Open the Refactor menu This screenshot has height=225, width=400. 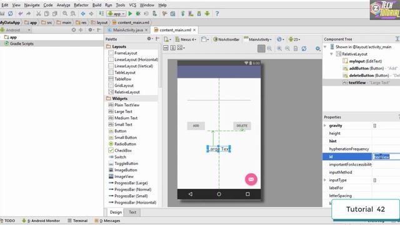(81, 5)
